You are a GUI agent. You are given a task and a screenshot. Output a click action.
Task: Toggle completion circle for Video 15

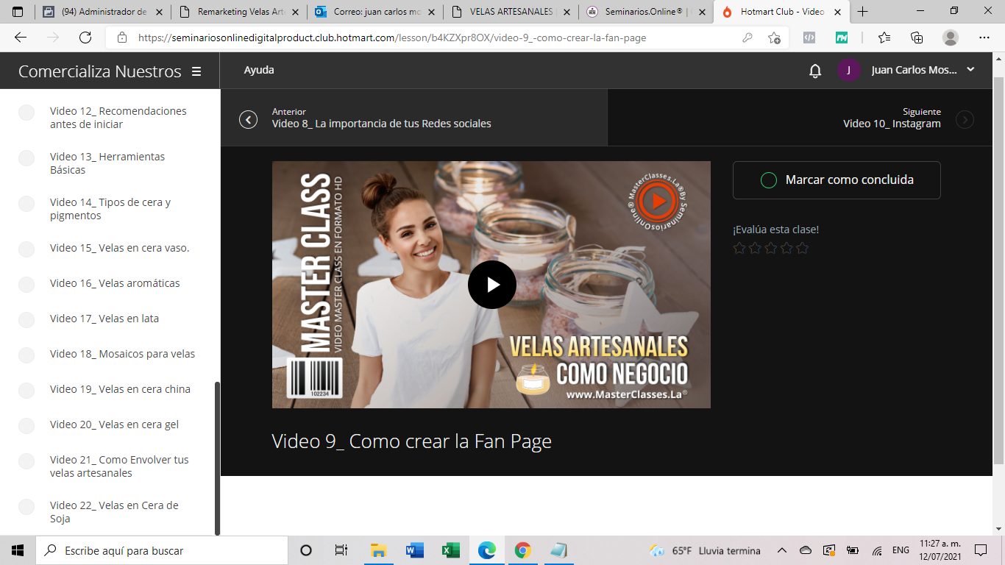(26, 249)
